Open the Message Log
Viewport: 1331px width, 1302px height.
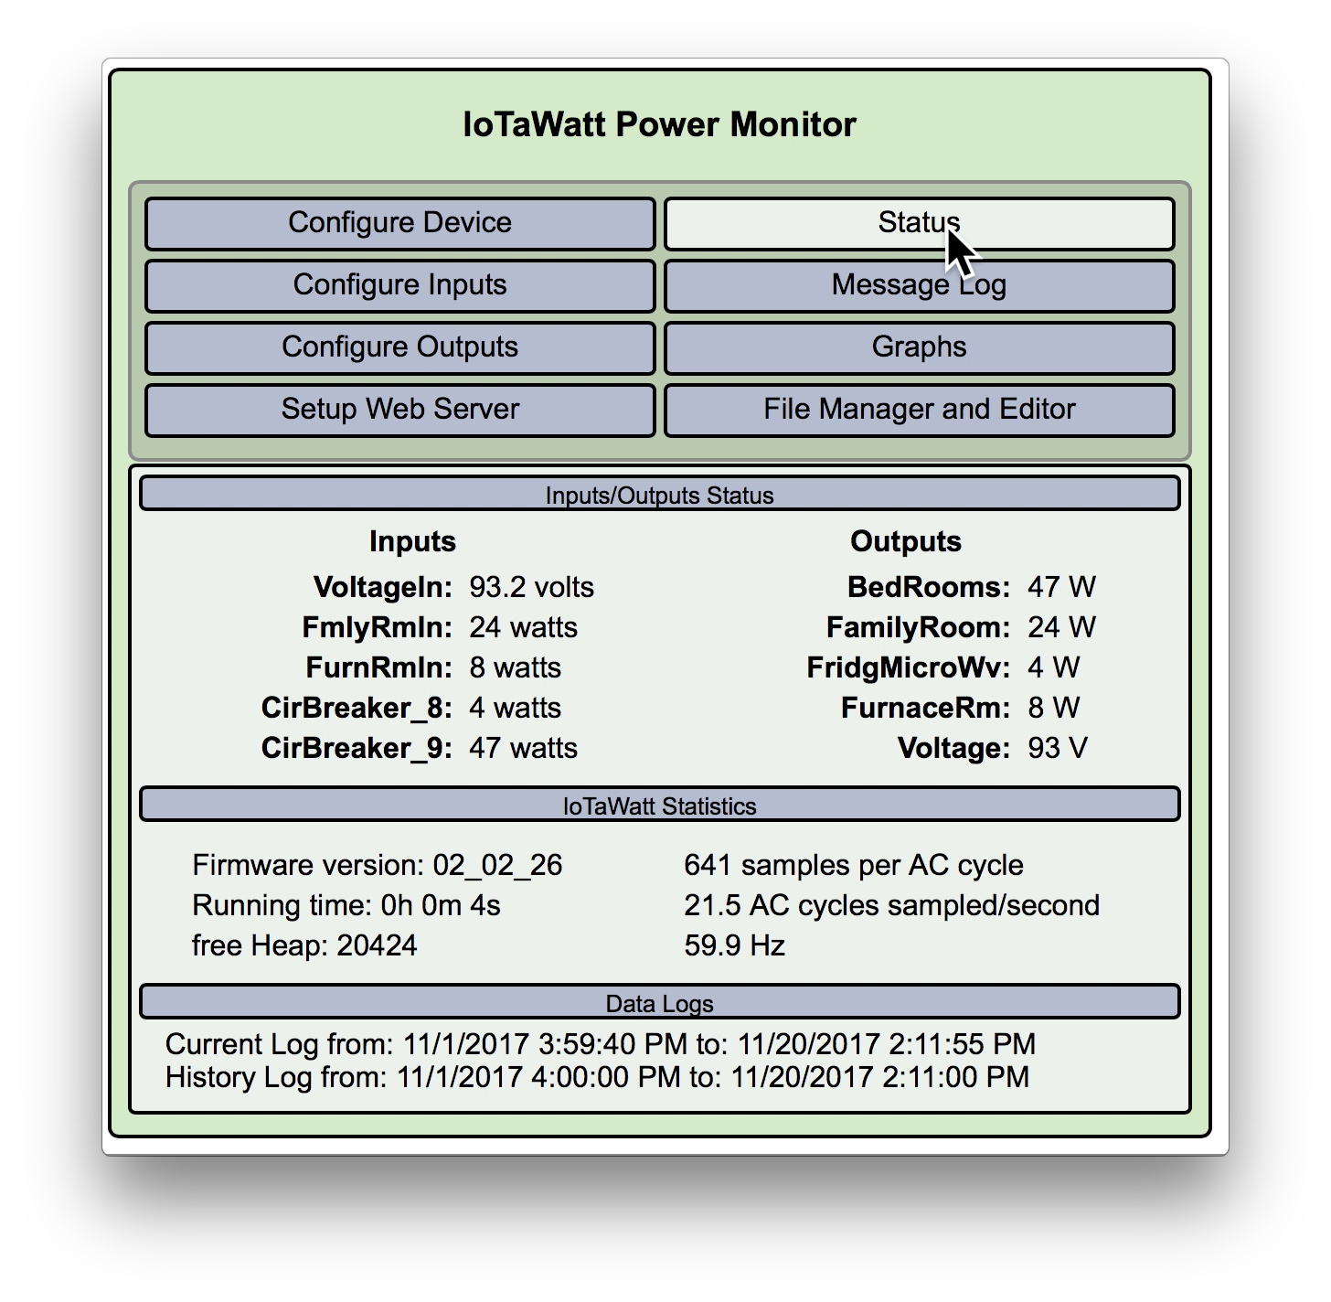point(920,285)
